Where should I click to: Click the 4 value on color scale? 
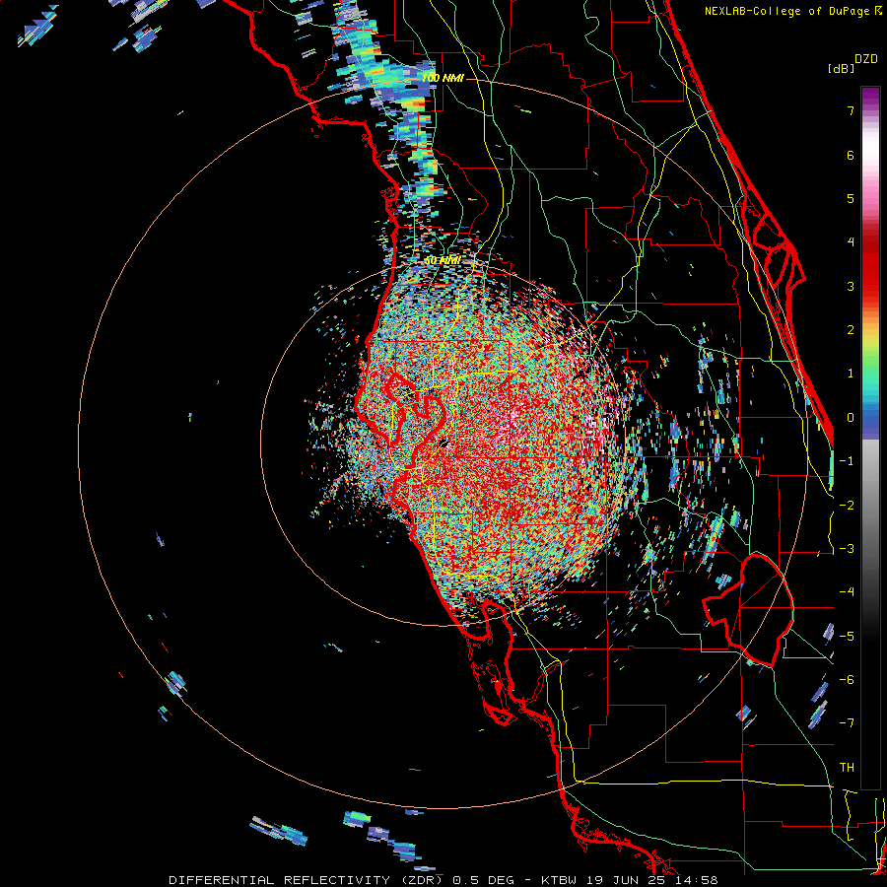(851, 242)
